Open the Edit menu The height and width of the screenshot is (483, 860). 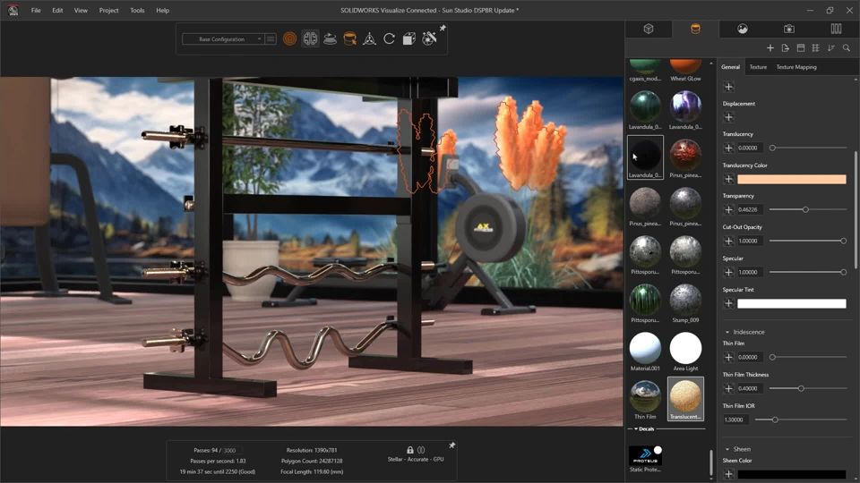(57, 11)
